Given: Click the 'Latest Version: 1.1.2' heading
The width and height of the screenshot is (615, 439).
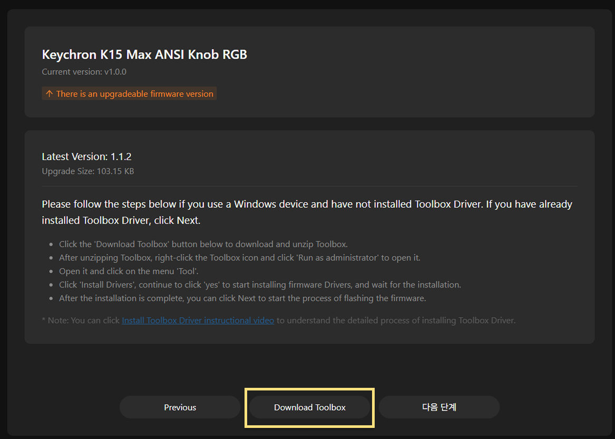Looking at the screenshot, I should 87,157.
